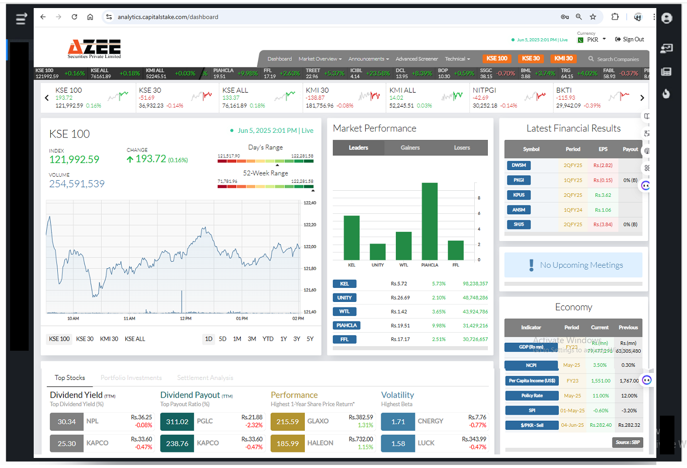Set chart range to 5D
The image size is (687, 468).
click(223, 339)
